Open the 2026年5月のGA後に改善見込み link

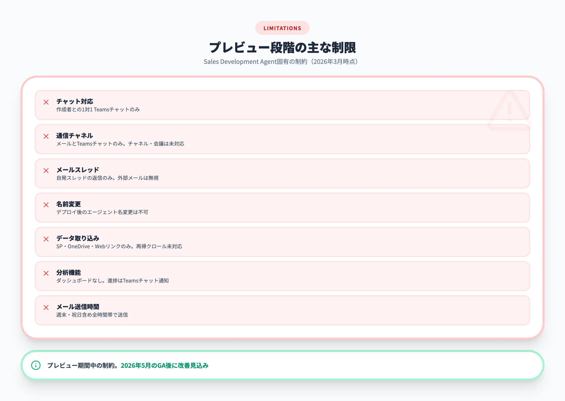pyautogui.click(x=165, y=365)
